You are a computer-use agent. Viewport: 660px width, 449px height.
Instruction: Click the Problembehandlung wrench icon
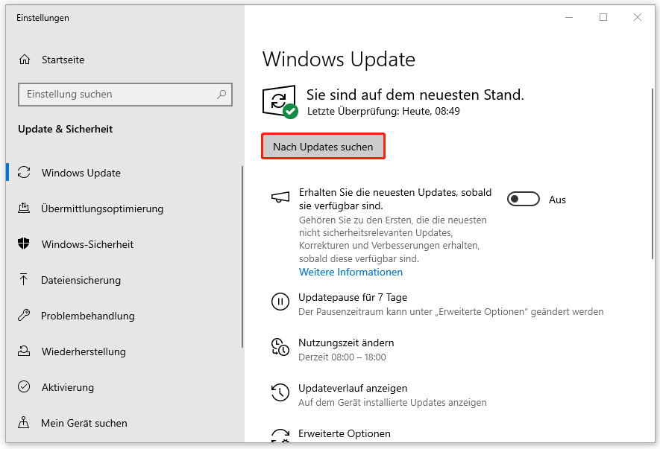click(24, 315)
